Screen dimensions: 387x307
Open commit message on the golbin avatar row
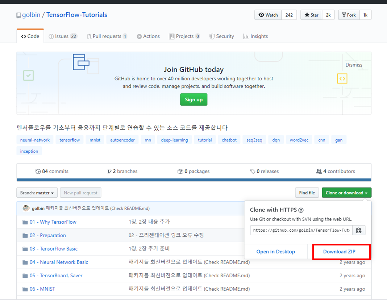98,209
